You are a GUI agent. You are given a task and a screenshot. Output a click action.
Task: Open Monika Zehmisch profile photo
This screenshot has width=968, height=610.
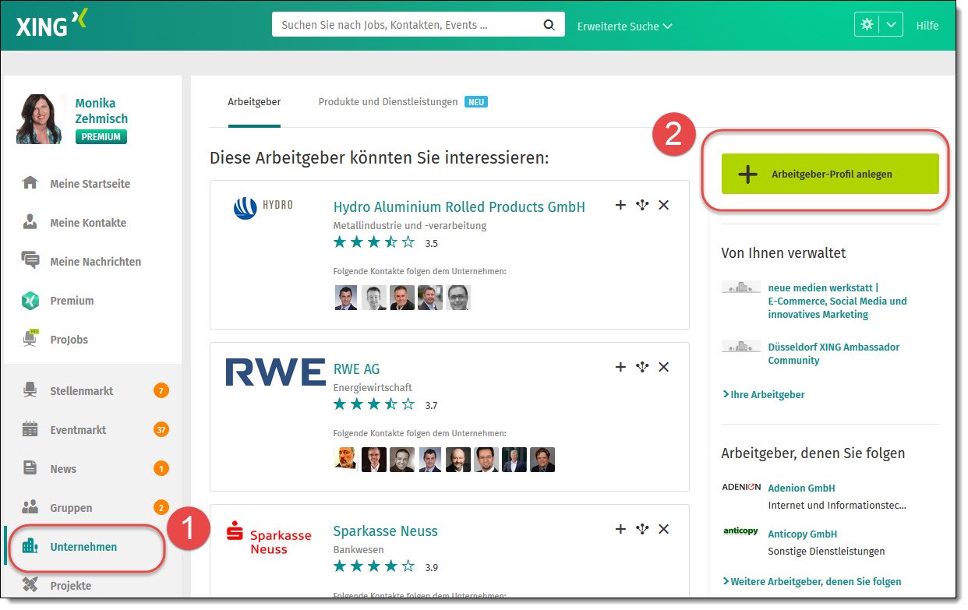[40, 119]
